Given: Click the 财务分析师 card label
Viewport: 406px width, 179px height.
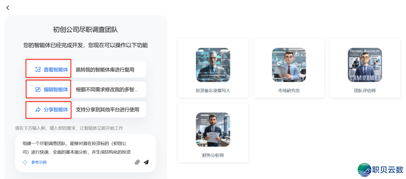Looking at the screenshot, I should [213, 155].
